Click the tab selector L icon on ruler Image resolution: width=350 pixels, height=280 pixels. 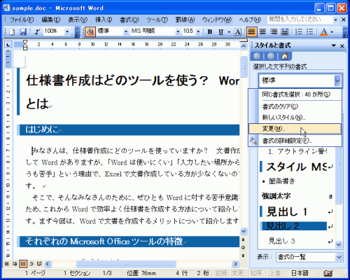click(x=8, y=44)
